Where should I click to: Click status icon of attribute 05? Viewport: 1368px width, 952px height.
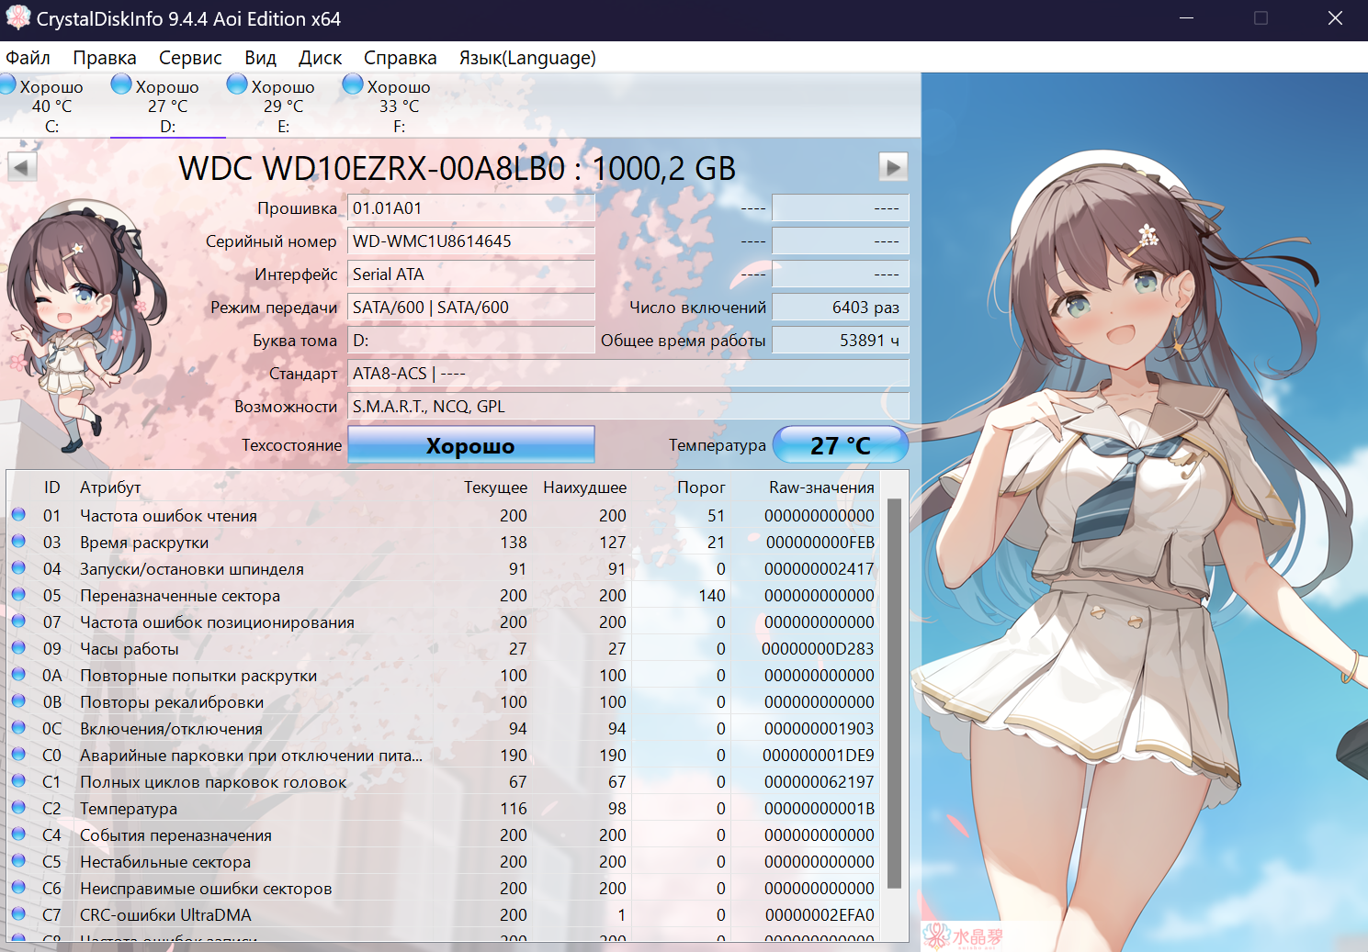(x=18, y=594)
